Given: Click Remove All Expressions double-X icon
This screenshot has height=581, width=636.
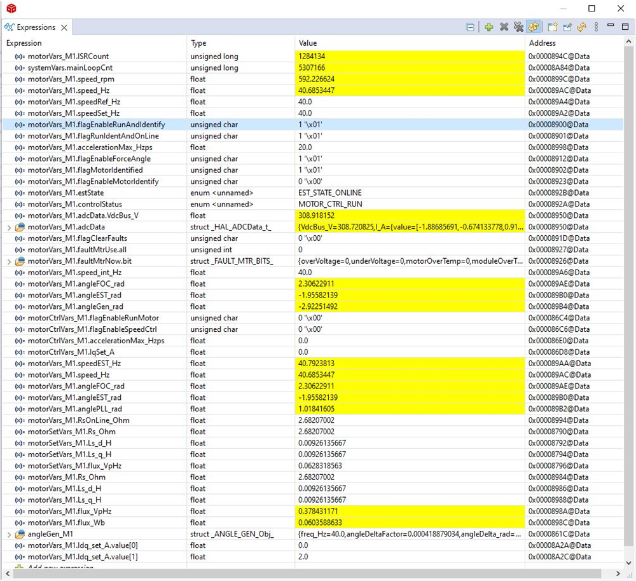Looking at the screenshot, I should click(x=518, y=27).
